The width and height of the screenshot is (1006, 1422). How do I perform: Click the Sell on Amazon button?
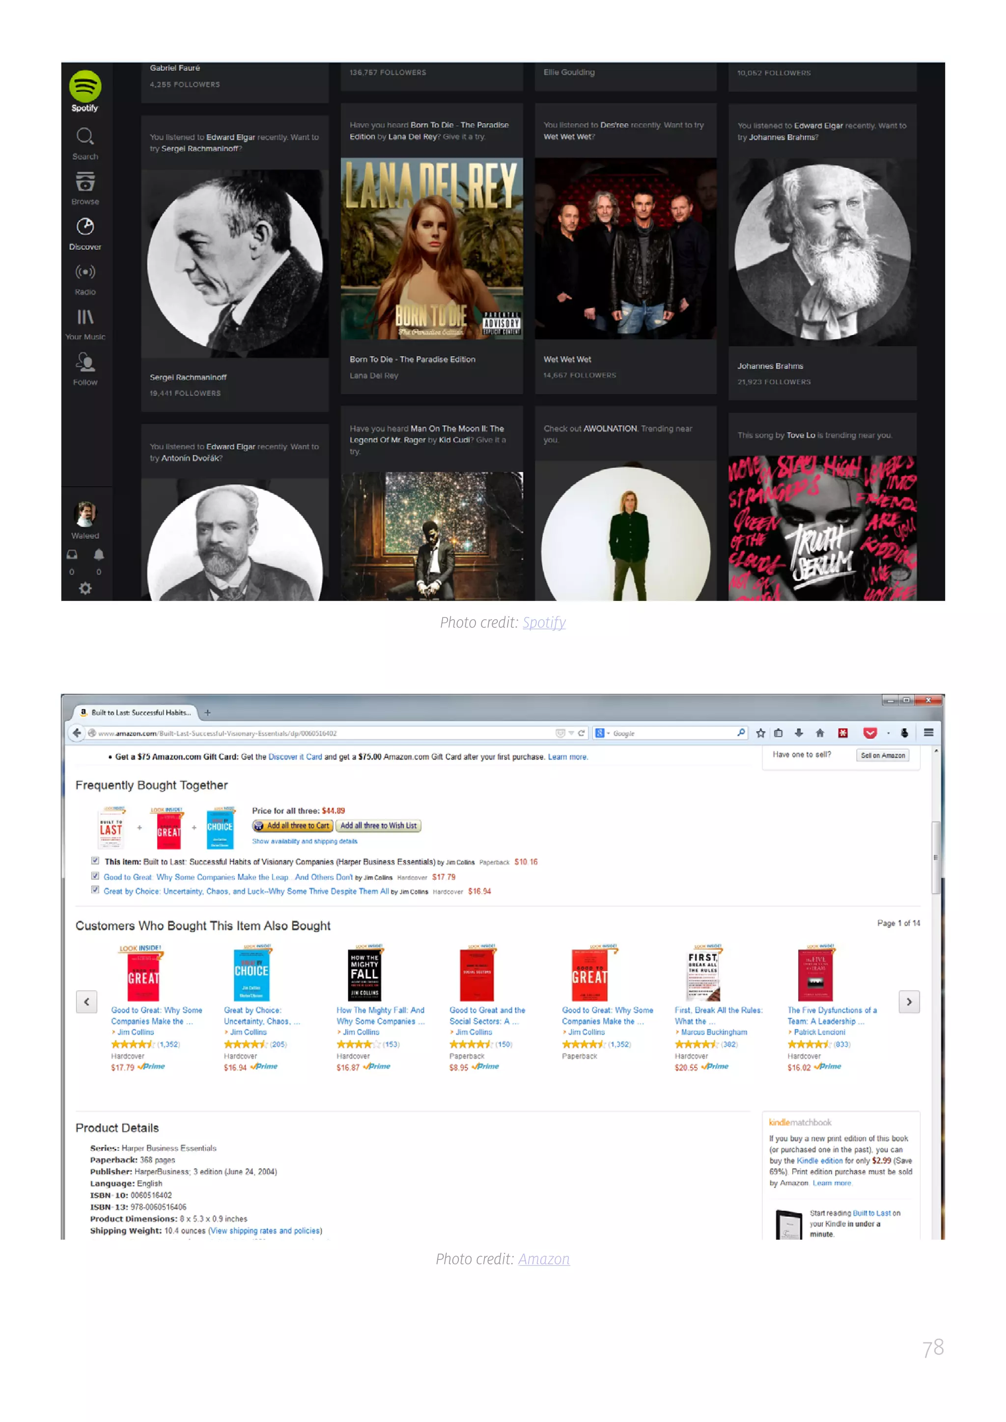pos(883,756)
